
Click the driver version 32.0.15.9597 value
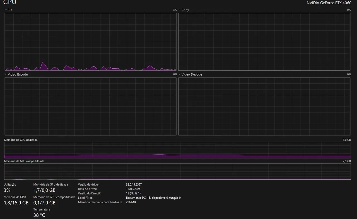[134, 185]
